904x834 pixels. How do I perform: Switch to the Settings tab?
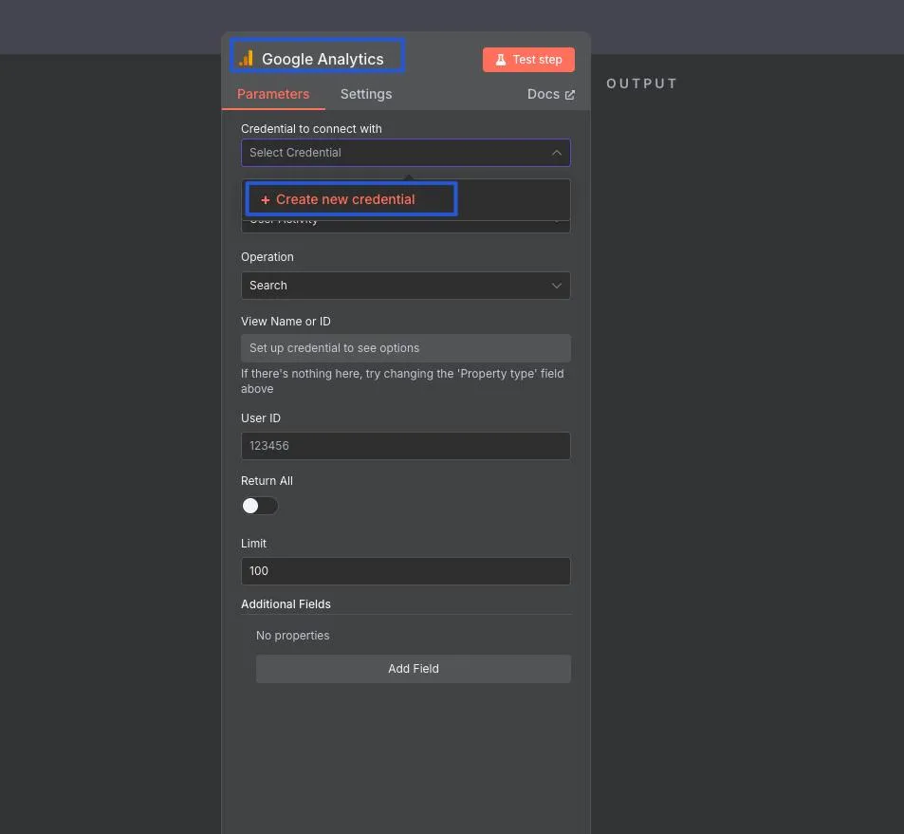pyautogui.click(x=366, y=94)
